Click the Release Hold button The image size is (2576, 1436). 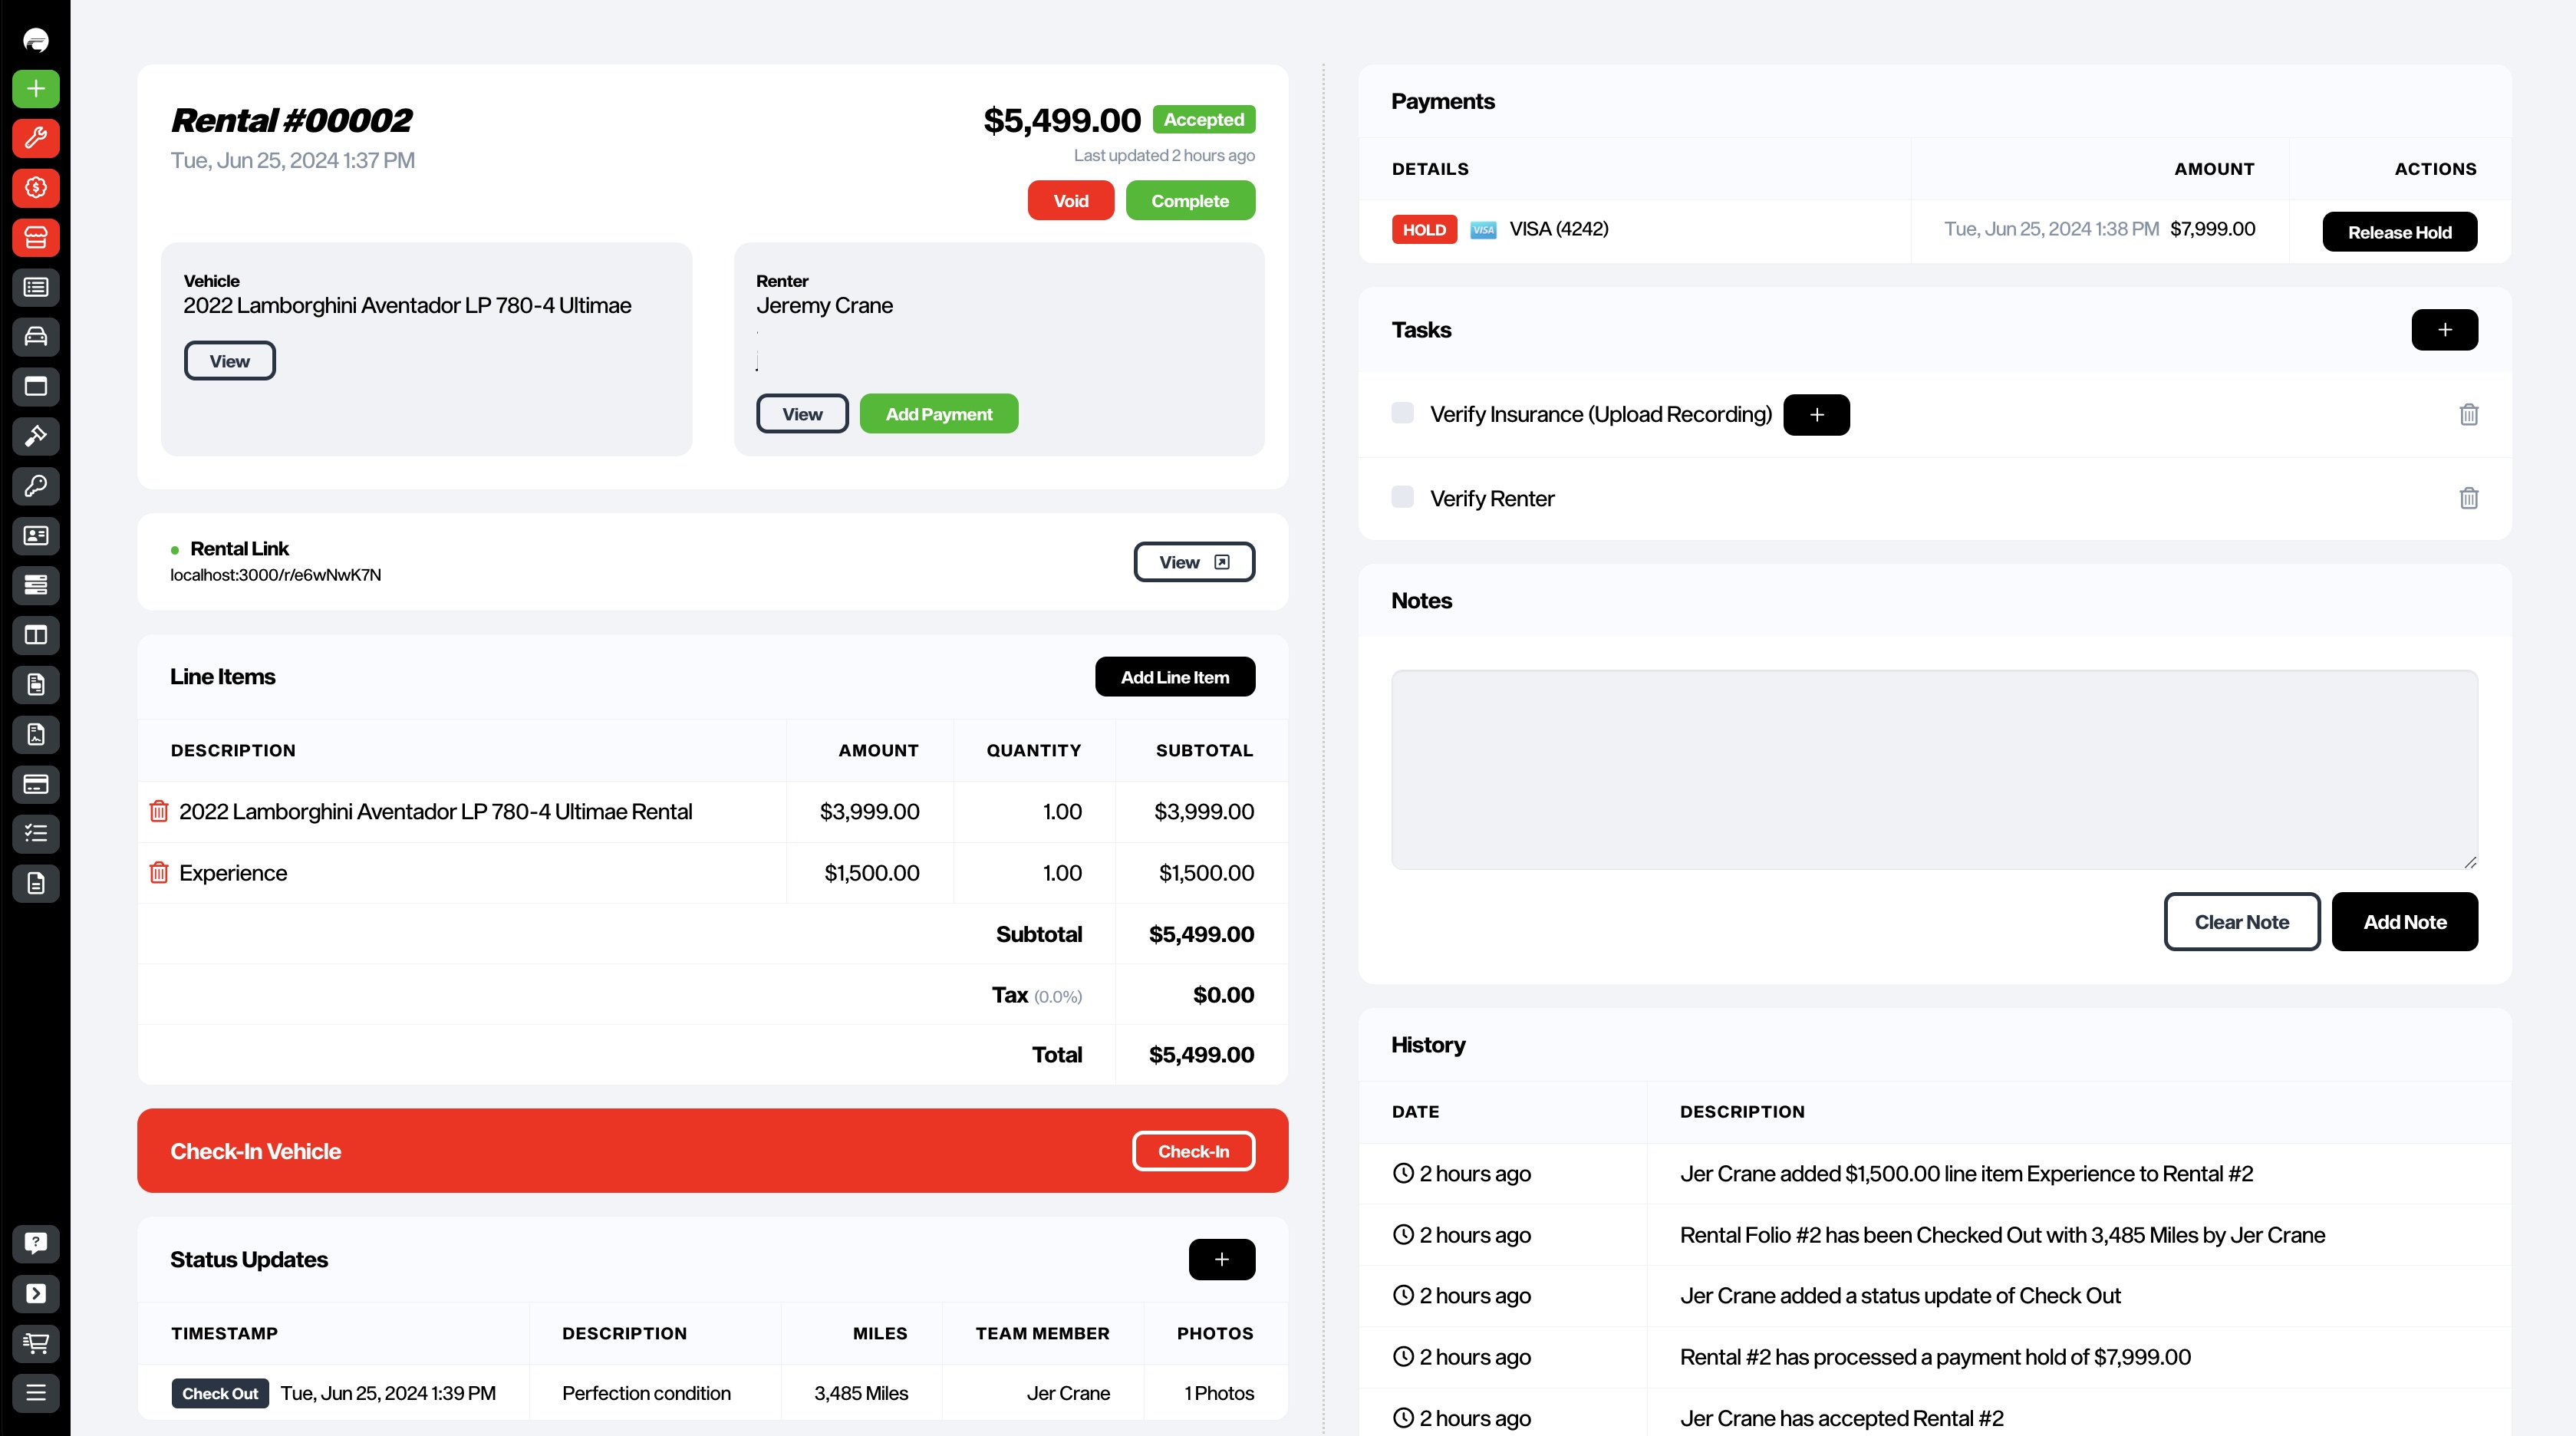[x=2399, y=232]
